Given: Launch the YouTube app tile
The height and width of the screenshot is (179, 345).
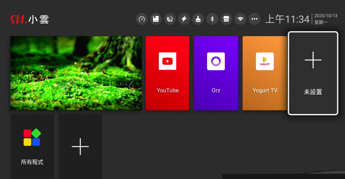Looking at the screenshot, I should coord(167,73).
